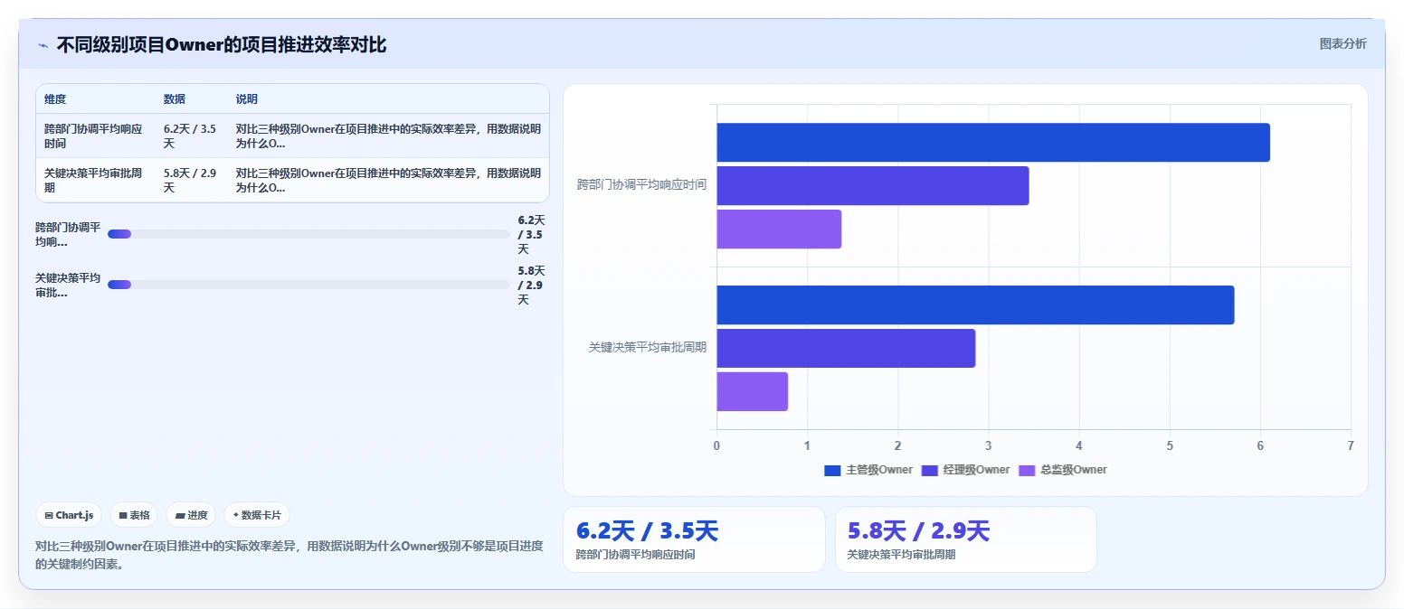Click the lightning icon beside the title
1404x609 pixels.
pyautogui.click(x=43, y=45)
